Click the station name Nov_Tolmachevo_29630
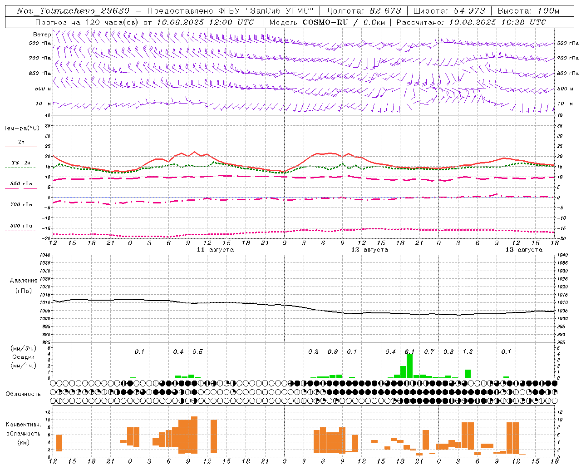The width and height of the screenshot is (581, 465). (73, 11)
